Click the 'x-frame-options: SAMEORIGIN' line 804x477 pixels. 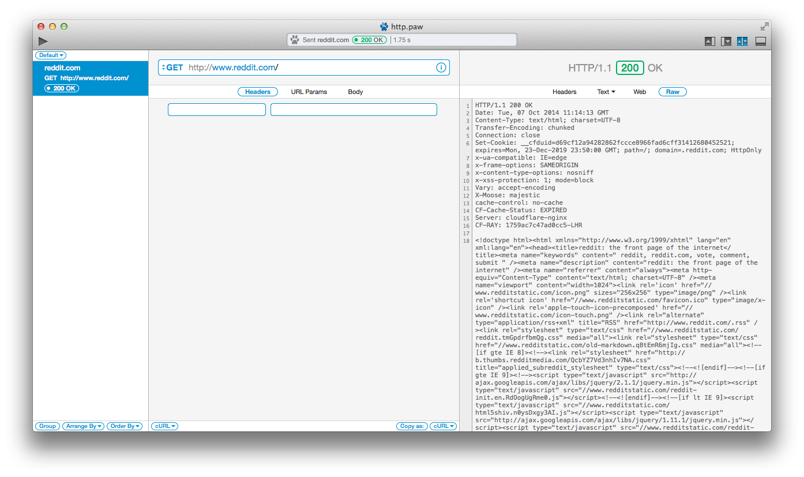[527, 165]
